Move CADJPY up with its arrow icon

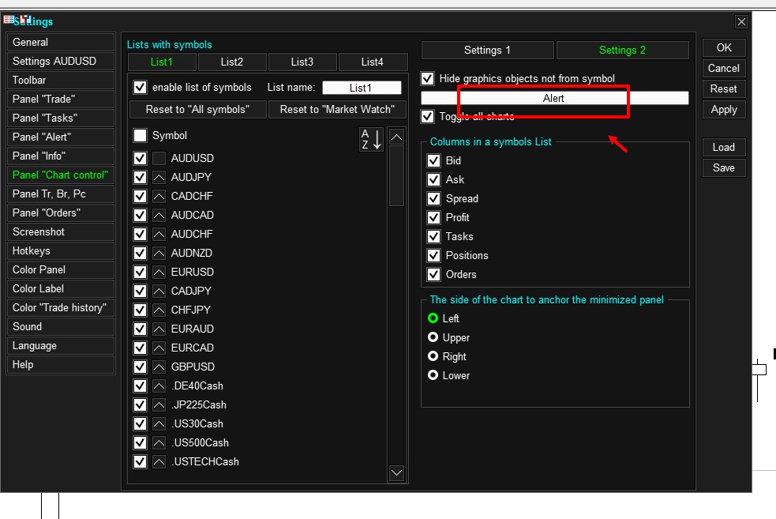pyautogui.click(x=159, y=291)
